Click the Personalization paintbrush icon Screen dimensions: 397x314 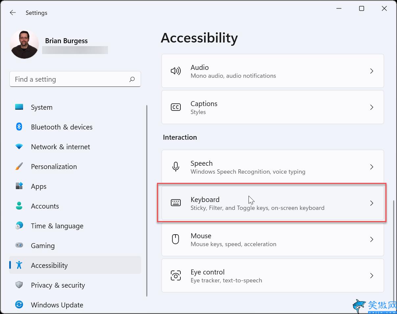(x=19, y=166)
